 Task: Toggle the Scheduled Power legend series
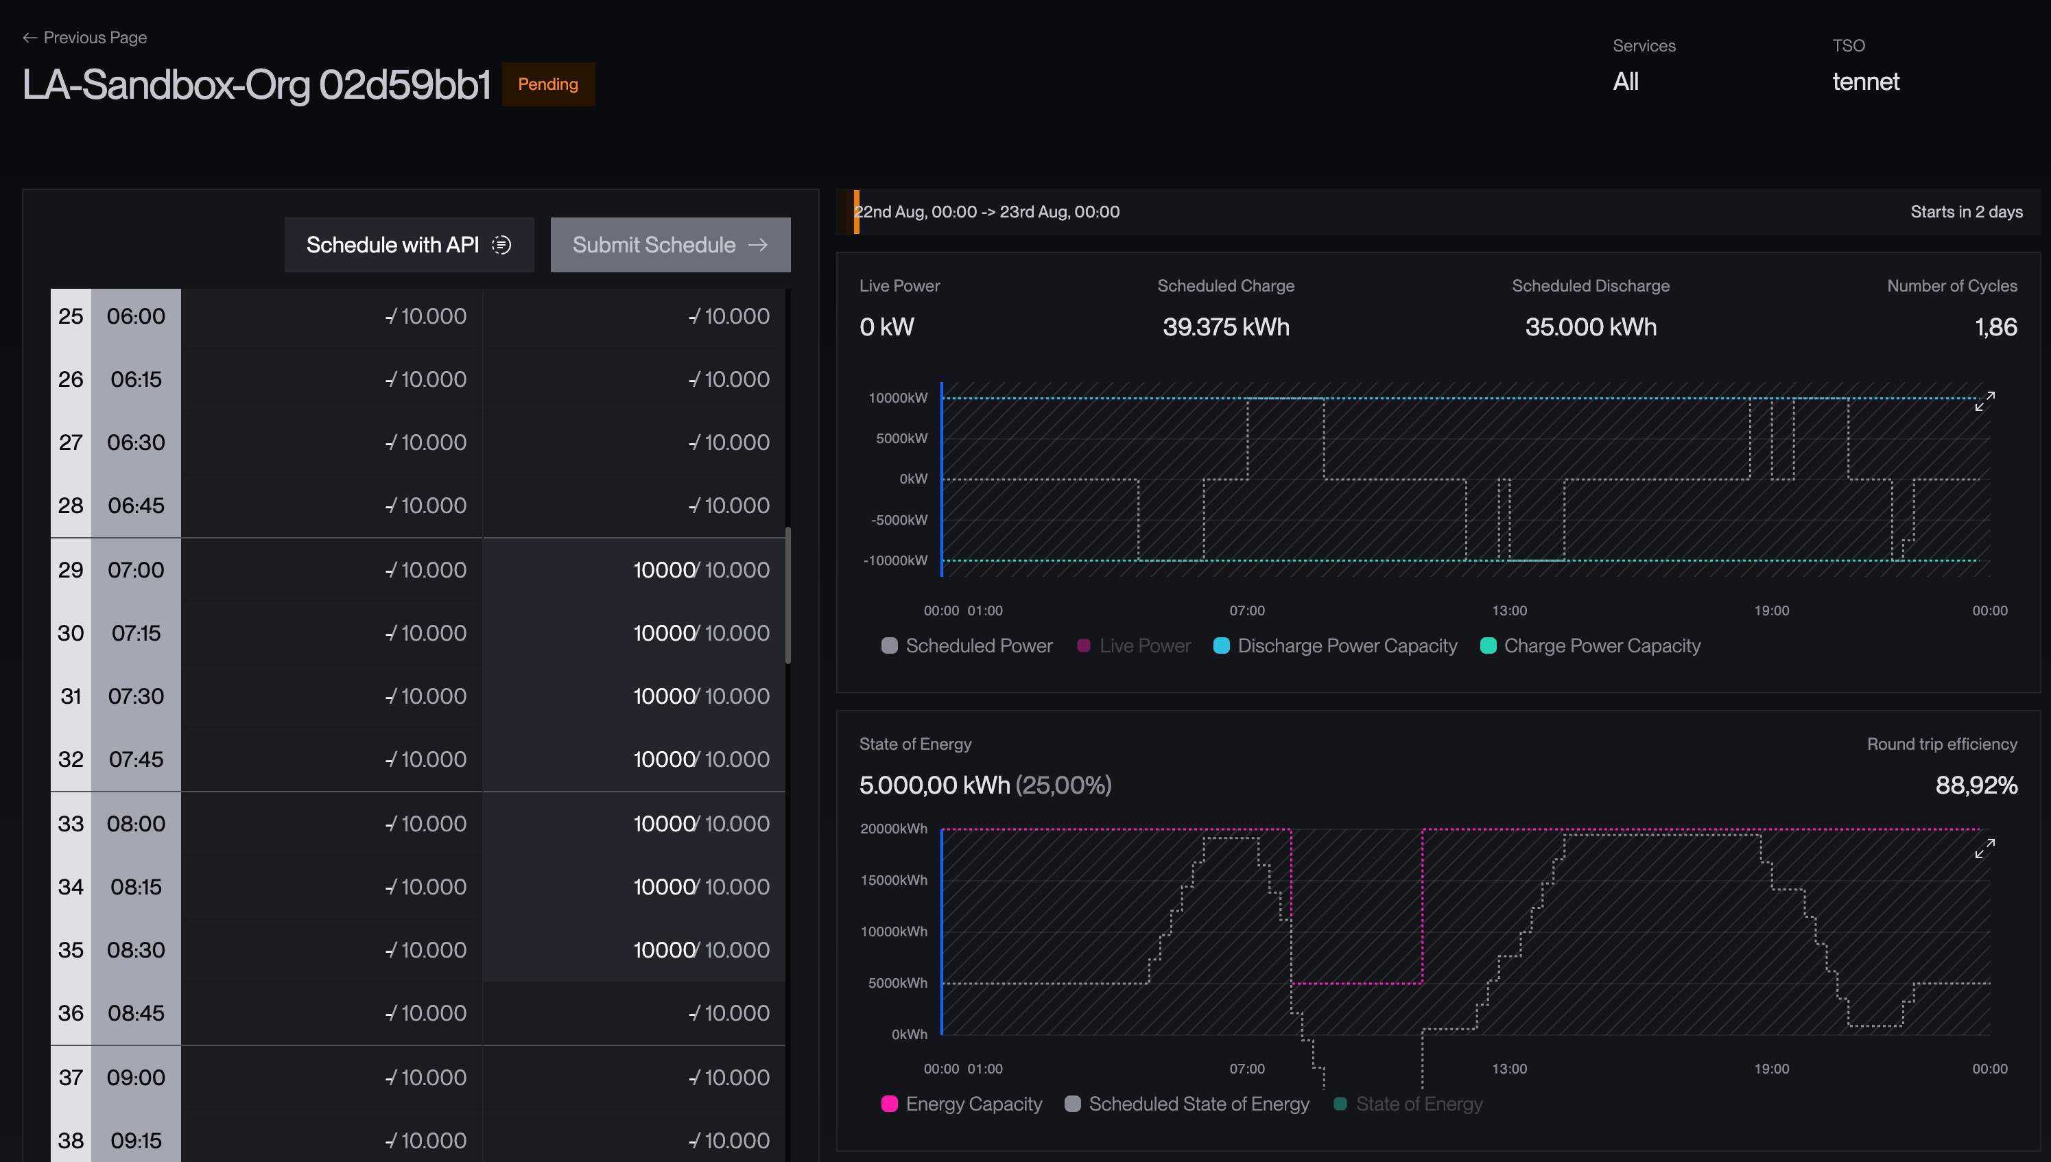(x=967, y=645)
